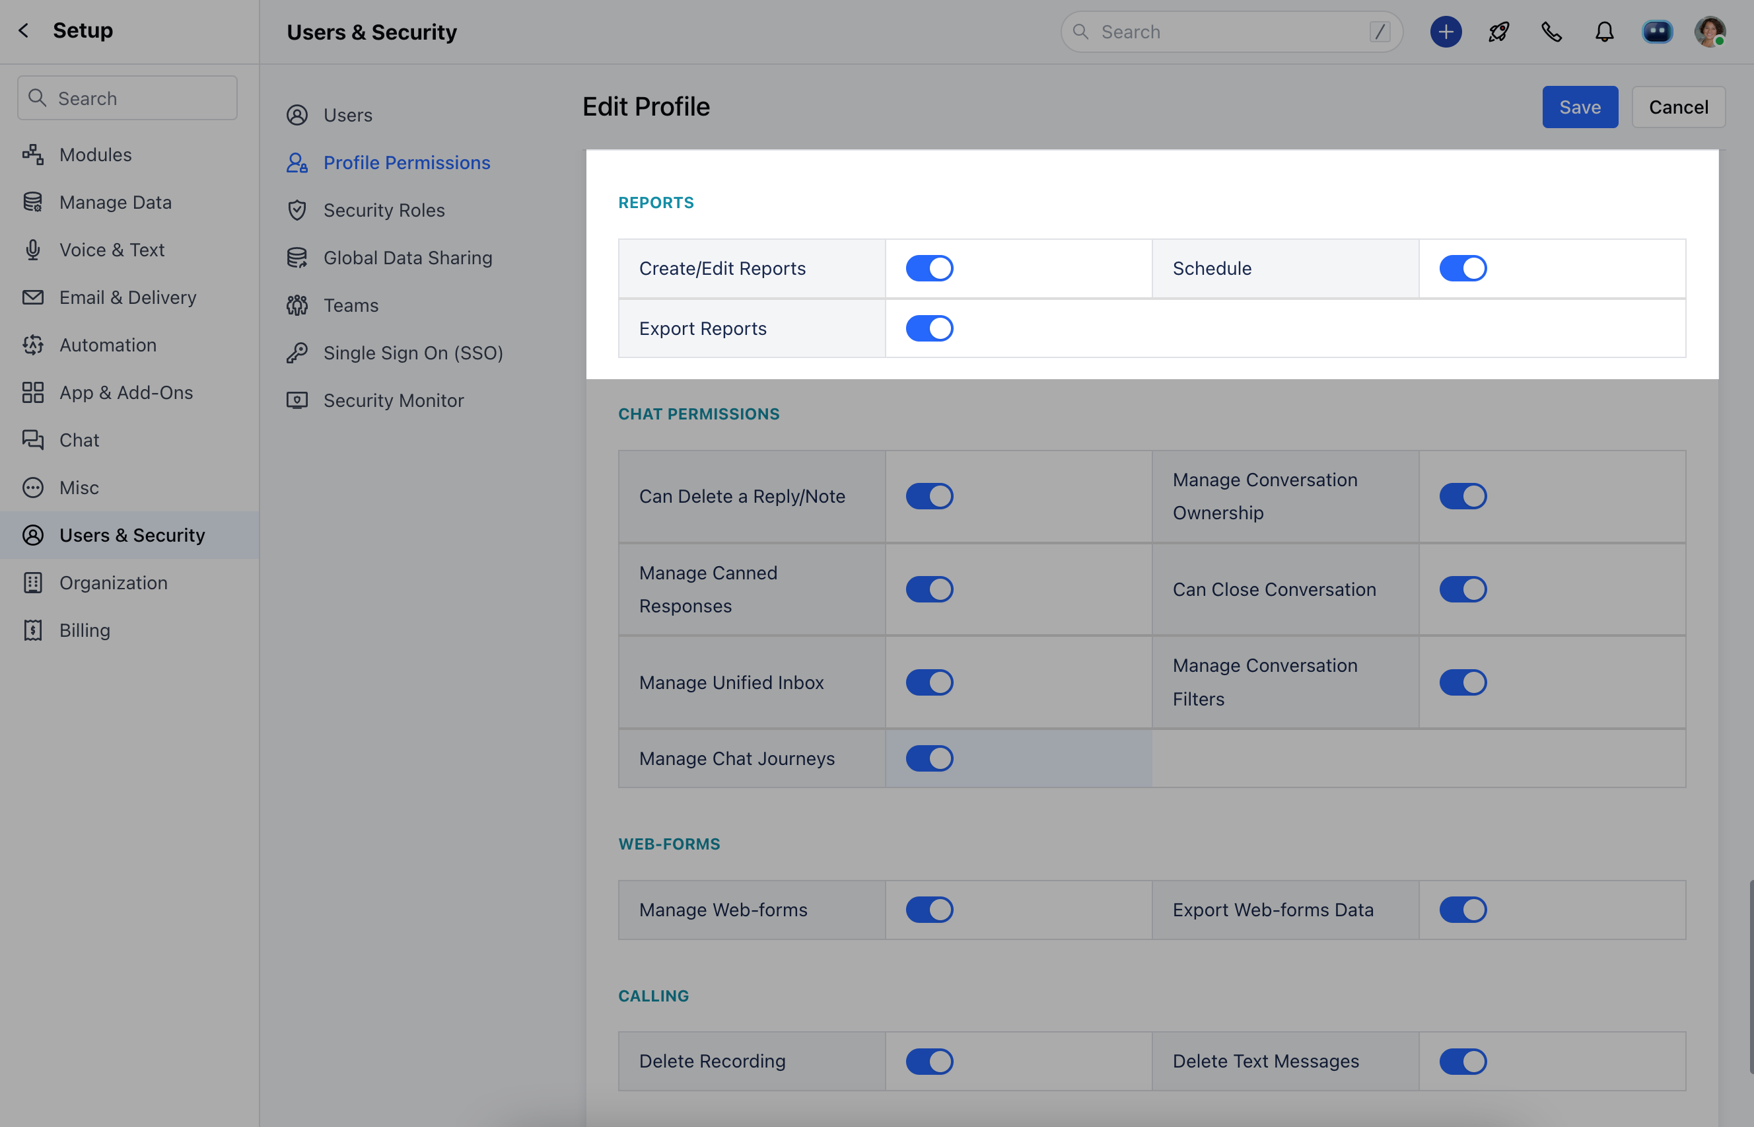Go back using Setup back arrow
1754x1127 pixels.
23,31
